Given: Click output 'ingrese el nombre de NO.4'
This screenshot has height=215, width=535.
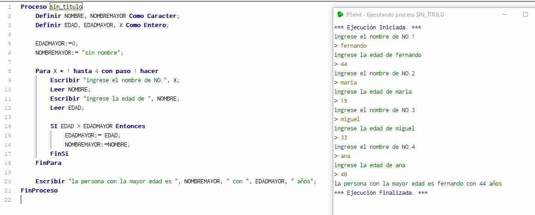Looking at the screenshot, I should [x=375, y=147].
